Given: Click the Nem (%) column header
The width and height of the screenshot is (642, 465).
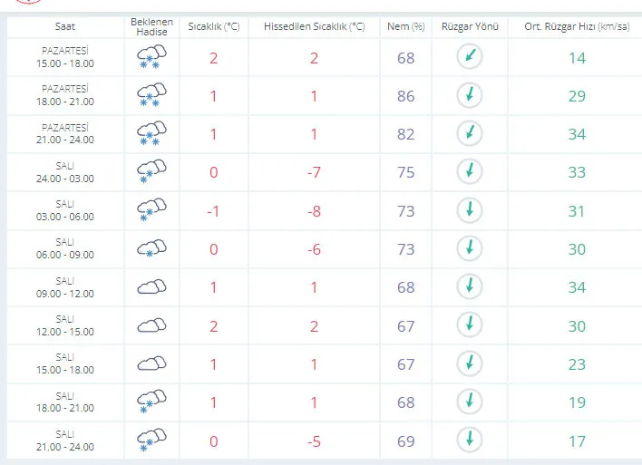Looking at the screenshot, I should click(405, 26).
